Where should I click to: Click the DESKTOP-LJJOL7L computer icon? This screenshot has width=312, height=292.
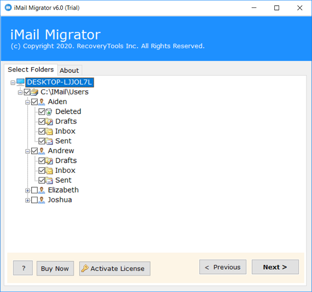click(x=20, y=82)
